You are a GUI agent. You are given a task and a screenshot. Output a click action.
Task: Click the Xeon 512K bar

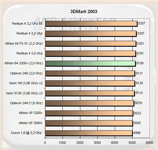click(90, 93)
